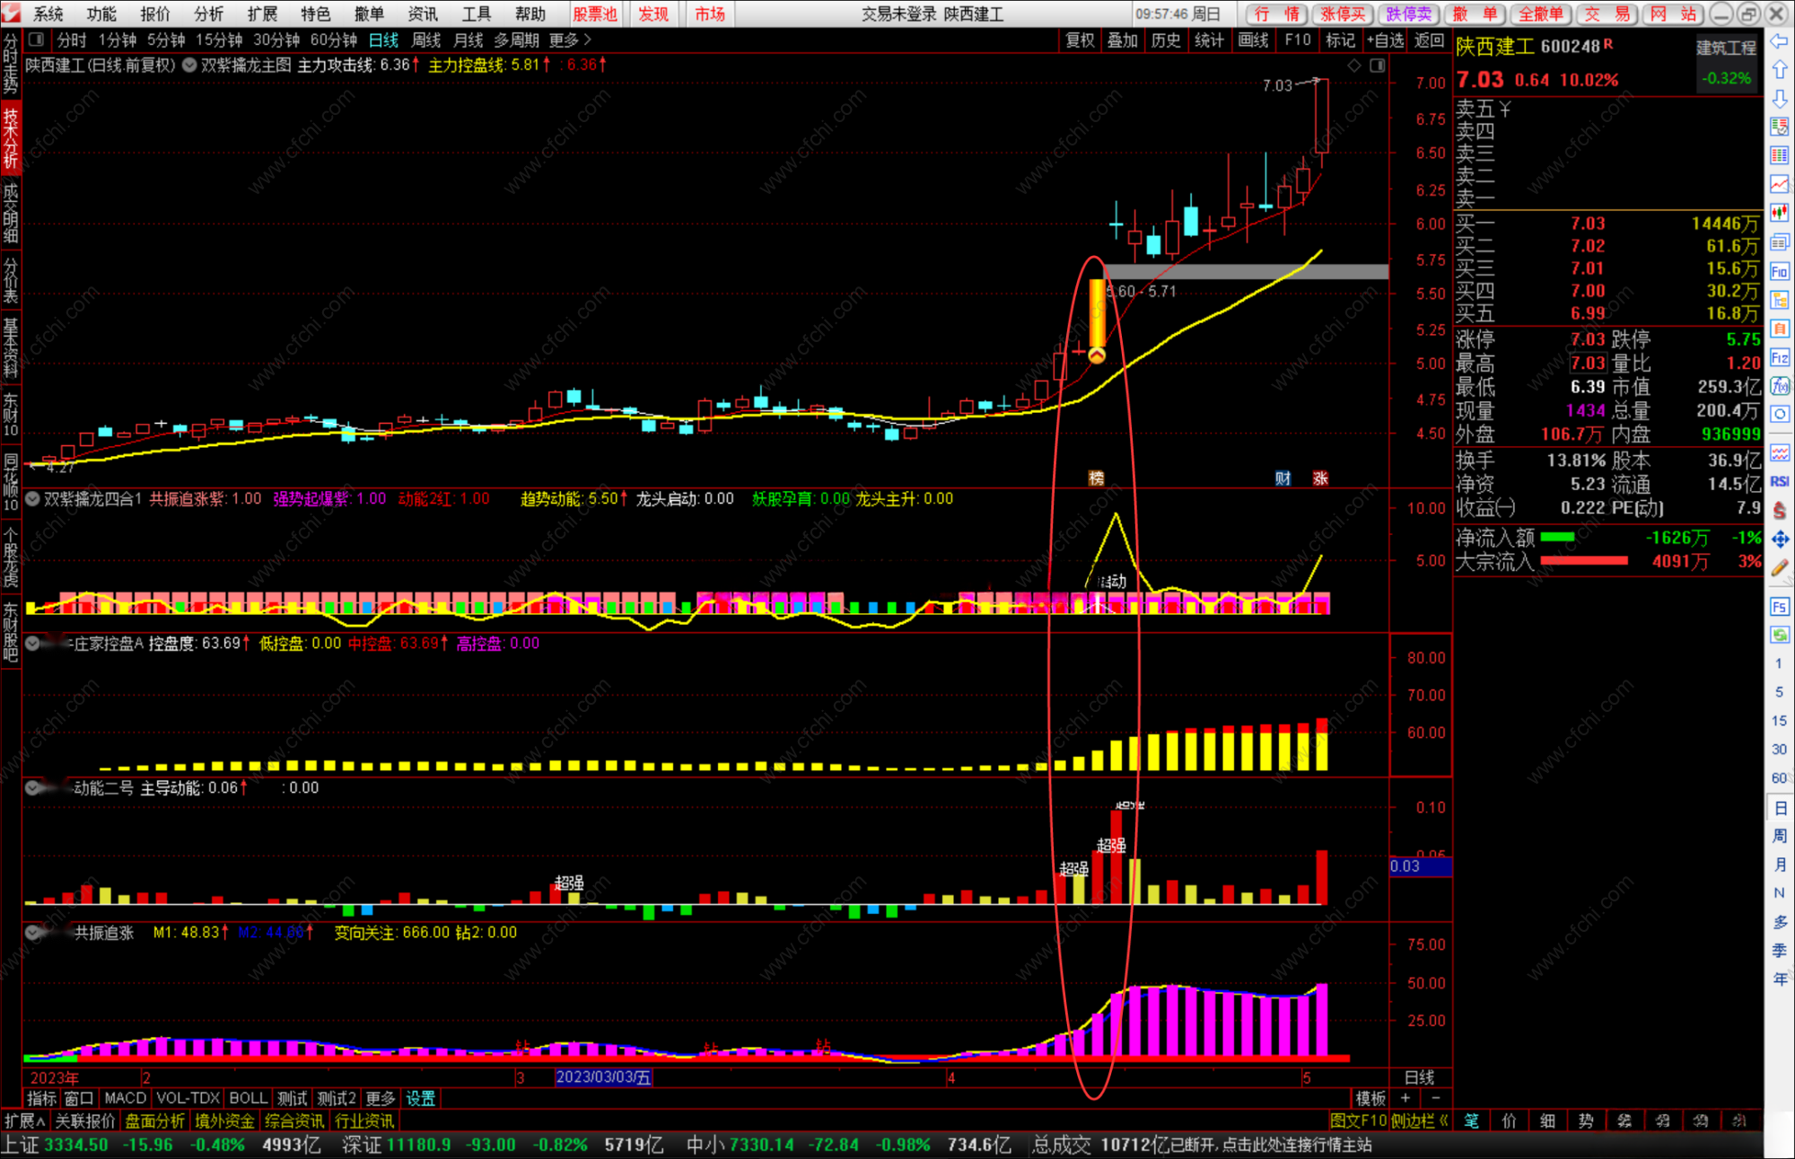1795x1159 pixels.
Task: Toggle the panel layout icon left of 分时
Action: [36, 40]
